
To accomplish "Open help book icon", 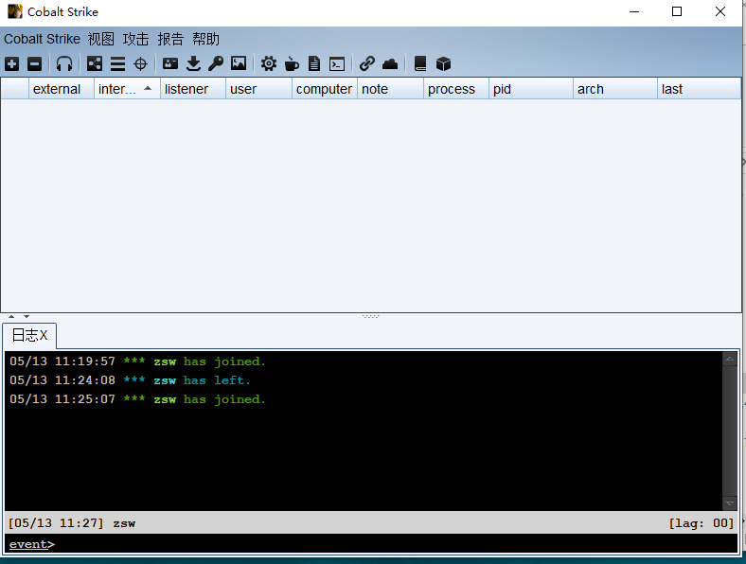I will 420,63.
